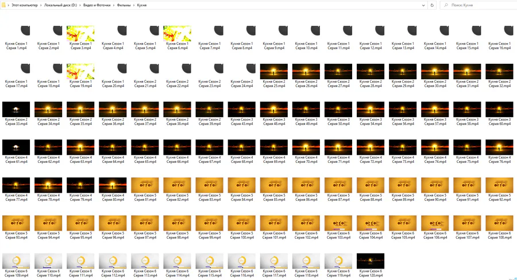Focus the Поиск: Кухня search field
The width and height of the screenshot is (517, 280).
pyautogui.click(x=480, y=5)
